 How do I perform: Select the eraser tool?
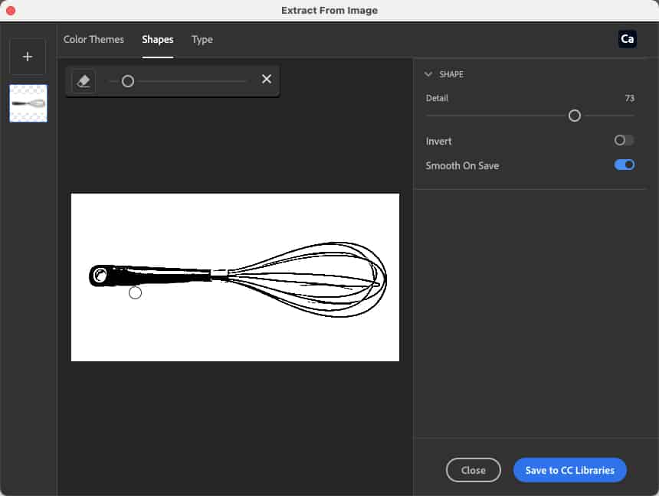pyautogui.click(x=84, y=80)
